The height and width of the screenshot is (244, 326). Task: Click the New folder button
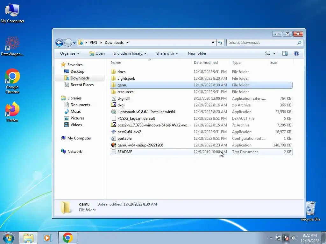(x=197, y=53)
